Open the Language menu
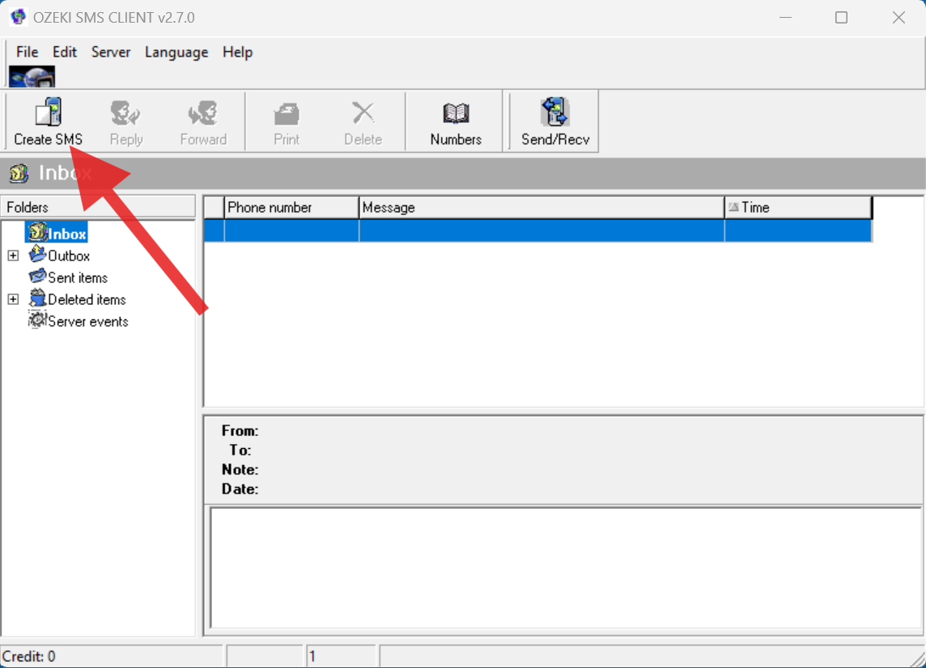Viewport: 926px width, 668px height. point(176,52)
